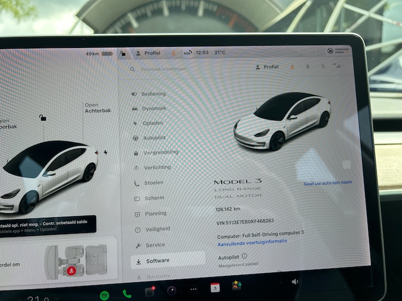This screenshot has width=402, height=301.
Task: Click the 'Geef uw auto een naam' link
Action: coord(327,183)
